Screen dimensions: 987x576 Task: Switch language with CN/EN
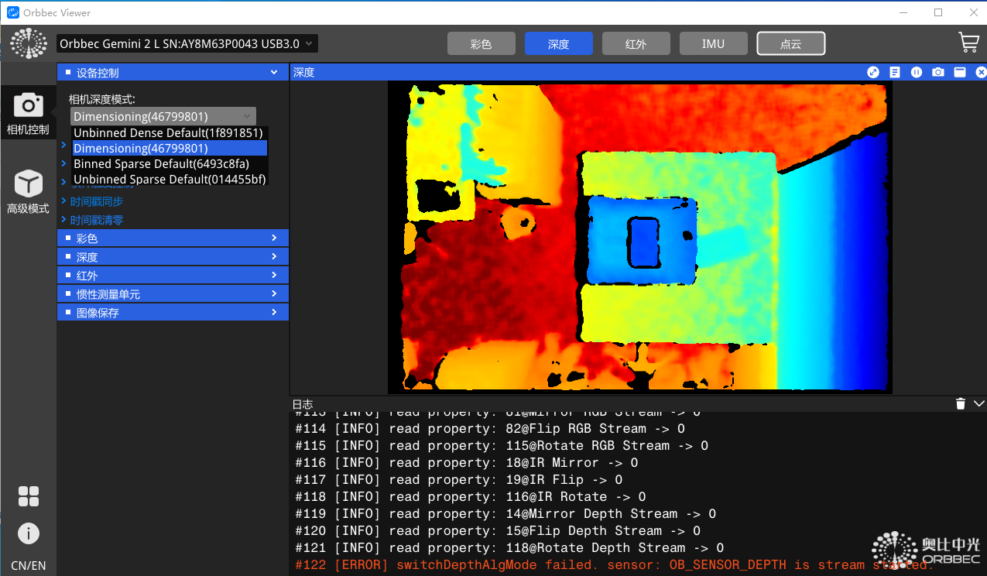pos(29,565)
